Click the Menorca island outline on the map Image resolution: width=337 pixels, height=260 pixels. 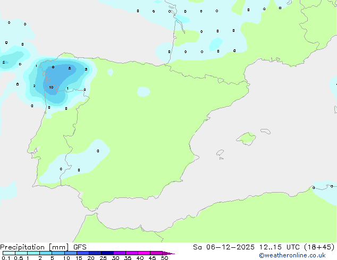click(x=266, y=131)
